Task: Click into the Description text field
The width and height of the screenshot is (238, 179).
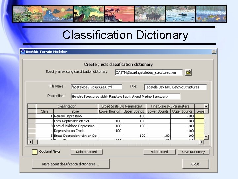Action: tap(126, 97)
